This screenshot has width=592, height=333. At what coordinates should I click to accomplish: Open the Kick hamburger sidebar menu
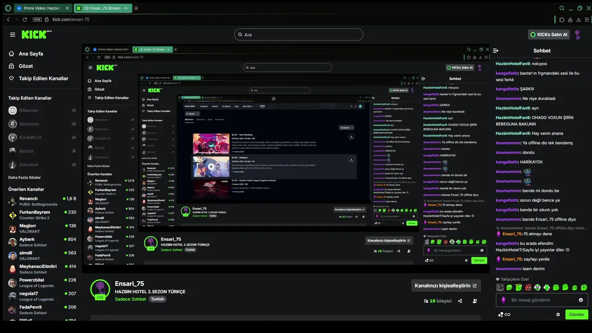coord(12,35)
